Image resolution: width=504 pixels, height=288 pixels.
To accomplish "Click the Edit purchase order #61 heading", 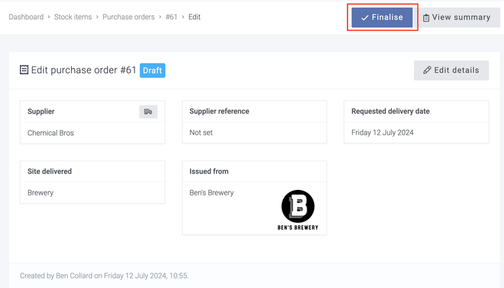I will [x=84, y=70].
